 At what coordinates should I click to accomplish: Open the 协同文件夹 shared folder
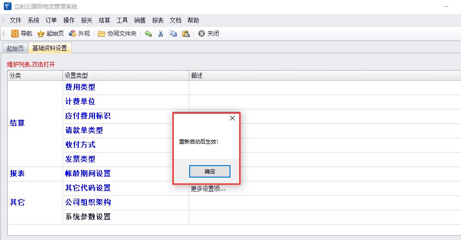pos(117,34)
